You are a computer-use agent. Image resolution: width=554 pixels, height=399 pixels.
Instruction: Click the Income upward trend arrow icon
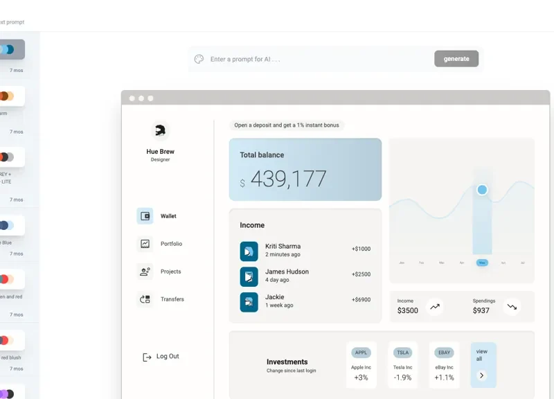point(434,306)
